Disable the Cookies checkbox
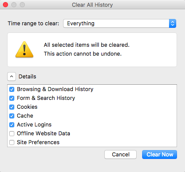The width and height of the screenshot is (185, 172). click(x=12, y=107)
